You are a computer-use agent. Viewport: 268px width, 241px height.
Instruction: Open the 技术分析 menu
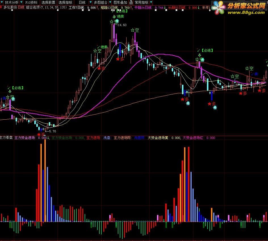(x=12, y=2)
